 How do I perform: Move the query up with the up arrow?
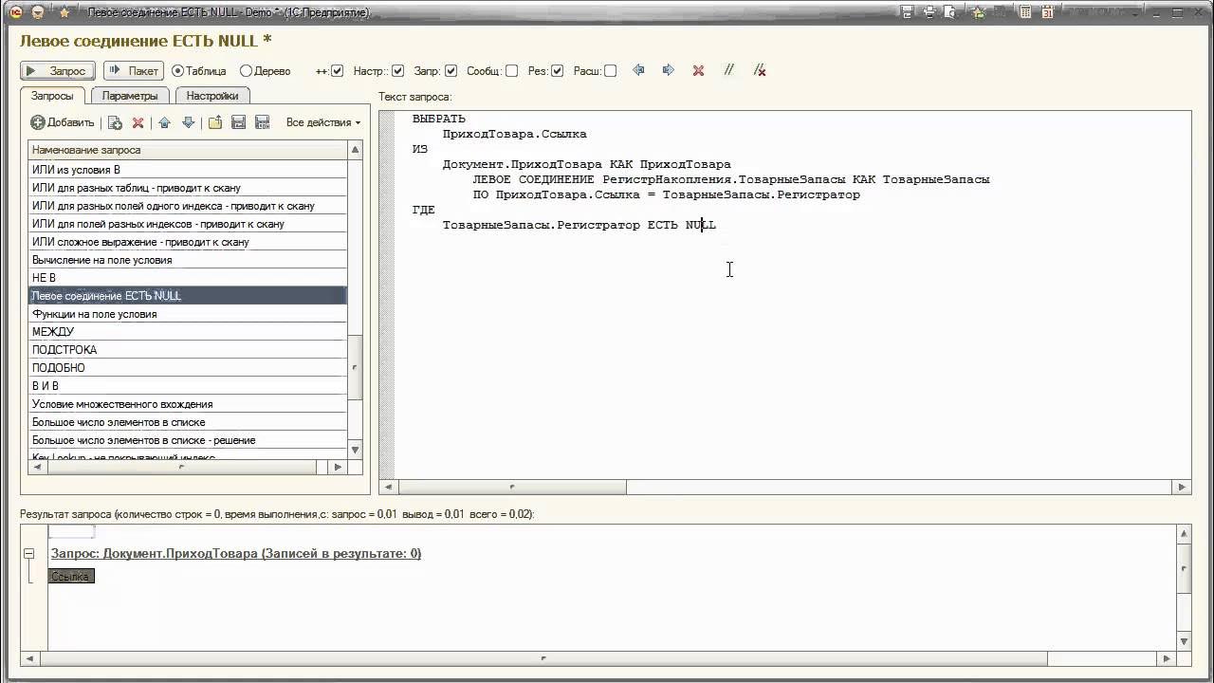coord(164,122)
